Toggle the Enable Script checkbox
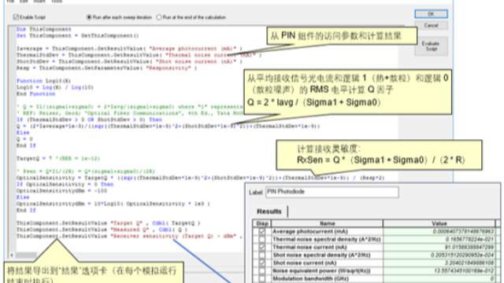The image size is (504, 283). (x=16, y=17)
